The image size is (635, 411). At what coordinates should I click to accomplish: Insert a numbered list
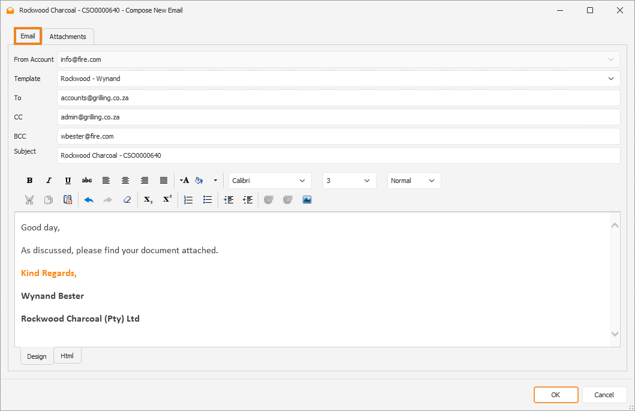click(188, 200)
